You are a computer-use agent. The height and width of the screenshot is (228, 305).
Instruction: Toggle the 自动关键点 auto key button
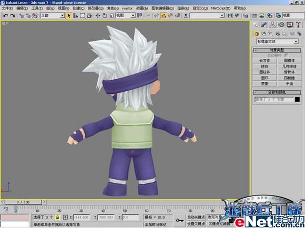[x=196, y=217]
